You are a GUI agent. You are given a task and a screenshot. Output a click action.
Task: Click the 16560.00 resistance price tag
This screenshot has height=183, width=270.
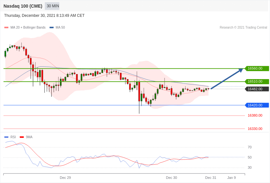point(257,68)
